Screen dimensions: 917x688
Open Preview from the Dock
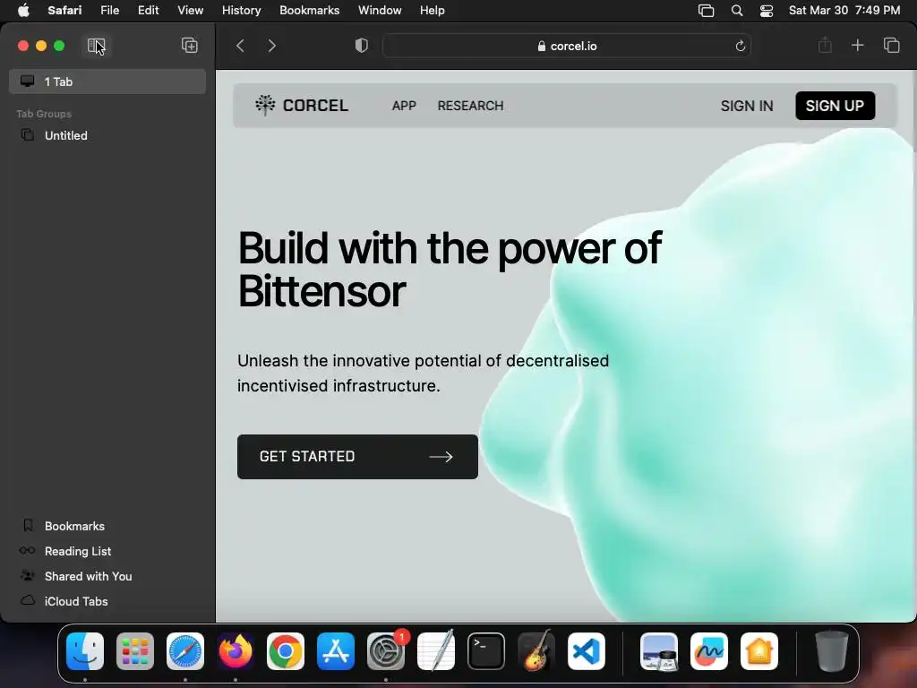tap(659, 651)
